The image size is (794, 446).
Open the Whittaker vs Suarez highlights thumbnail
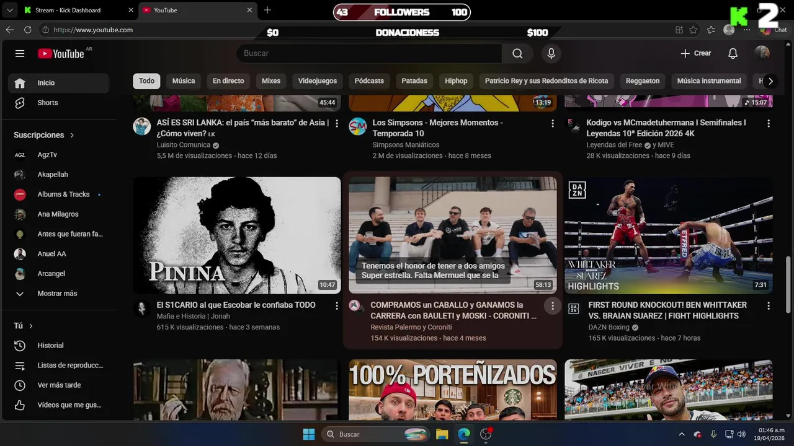click(669, 235)
